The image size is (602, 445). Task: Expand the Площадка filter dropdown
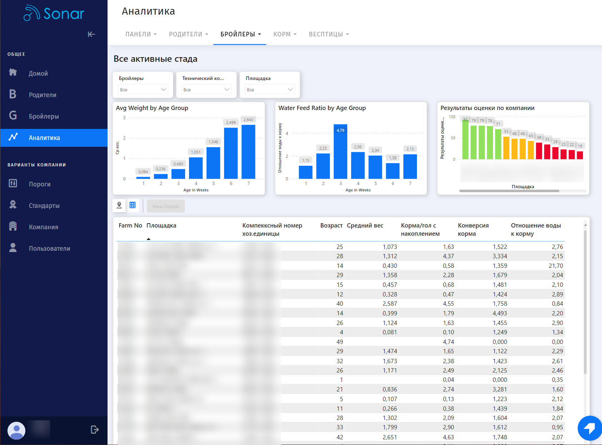[270, 90]
